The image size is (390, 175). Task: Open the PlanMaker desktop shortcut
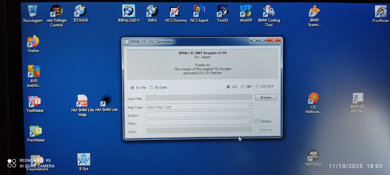click(x=36, y=134)
